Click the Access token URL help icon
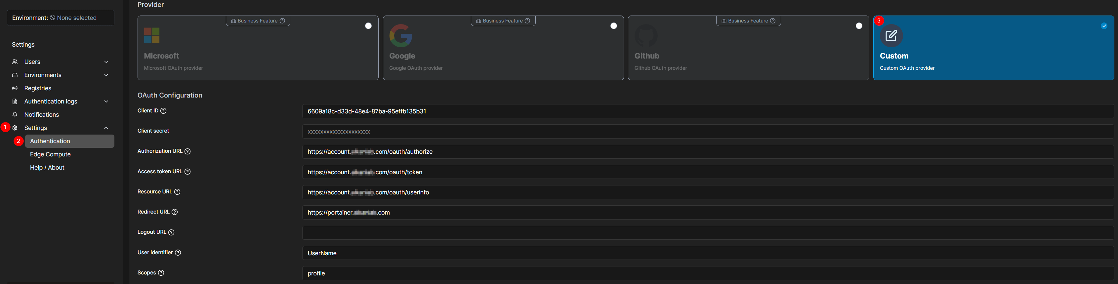The image size is (1118, 284). (x=187, y=172)
